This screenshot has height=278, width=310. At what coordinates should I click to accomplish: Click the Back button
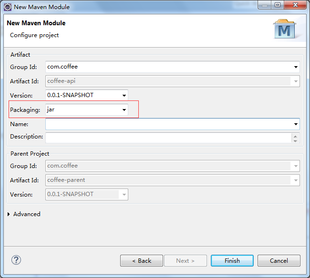142,261
